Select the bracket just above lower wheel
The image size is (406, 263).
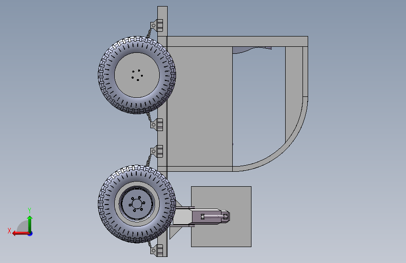[x=157, y=152]
